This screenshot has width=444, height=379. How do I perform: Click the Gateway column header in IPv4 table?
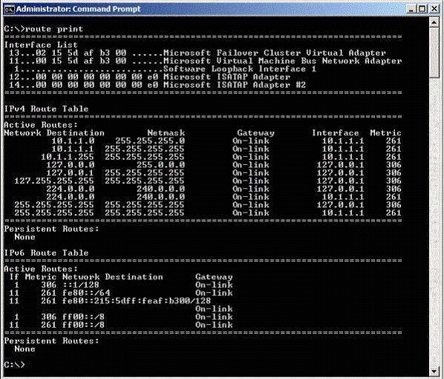coord(255,133)
